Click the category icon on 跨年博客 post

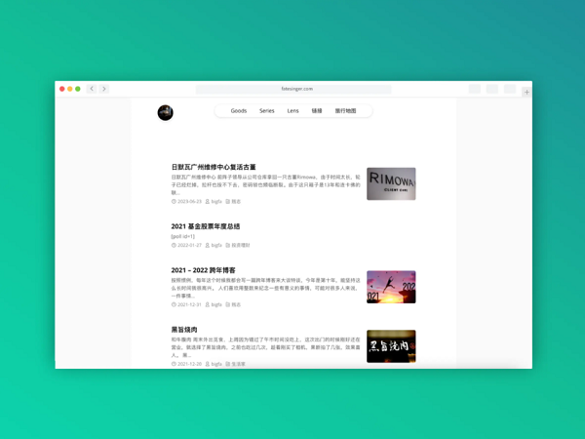pyautogui.click(x=227, y=304)
